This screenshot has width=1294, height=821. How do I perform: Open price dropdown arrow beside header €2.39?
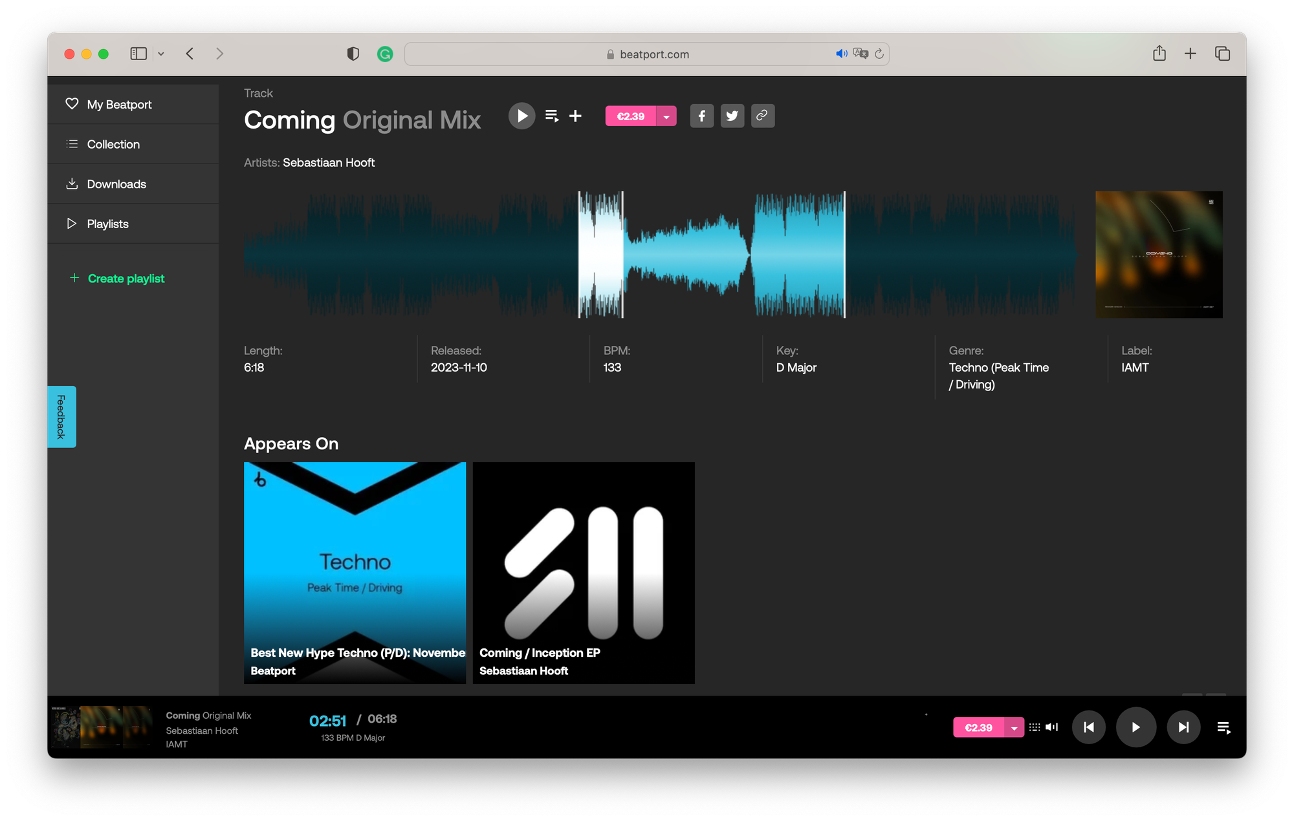(666, 116)
